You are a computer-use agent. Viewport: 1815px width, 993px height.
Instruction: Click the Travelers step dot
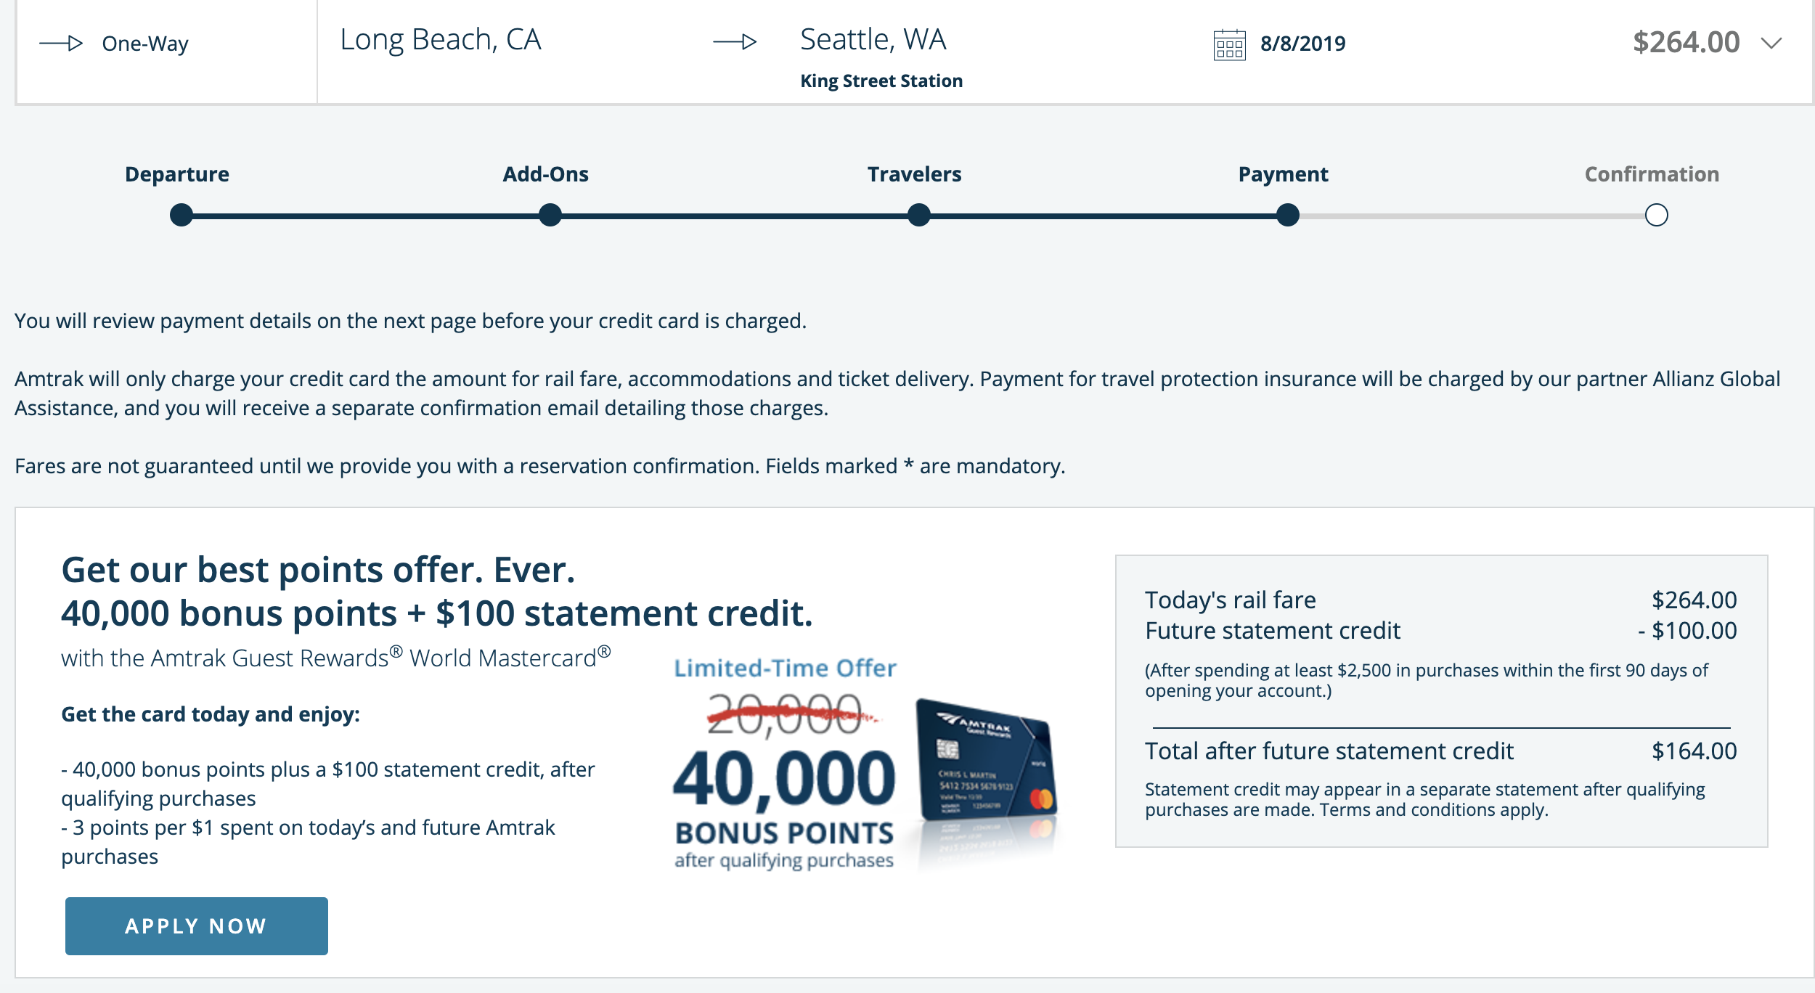click(918, 214)
